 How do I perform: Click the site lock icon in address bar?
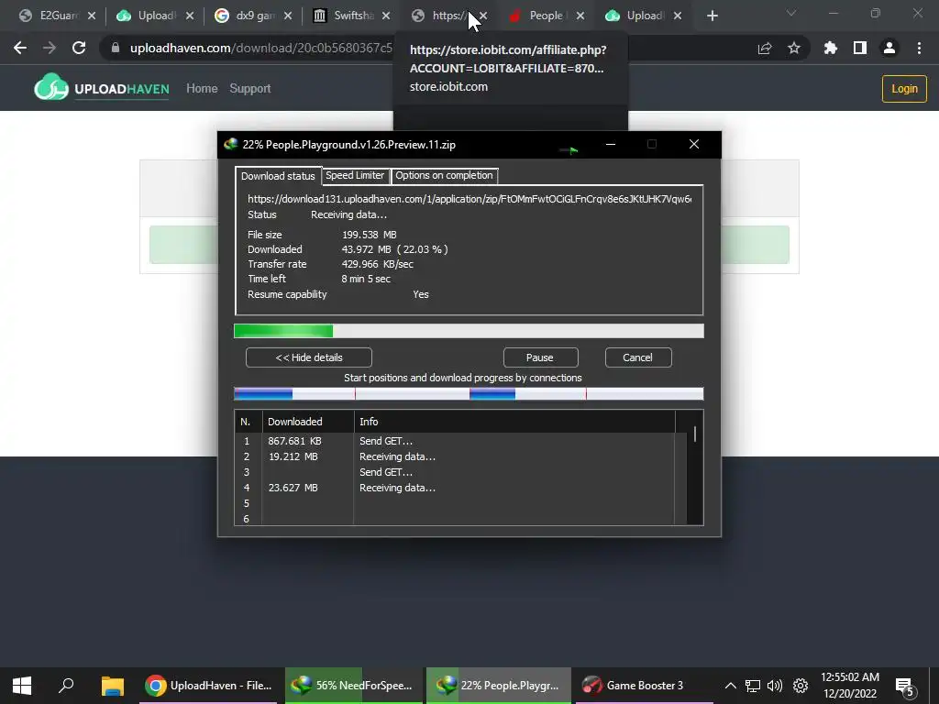click(116, 48)
